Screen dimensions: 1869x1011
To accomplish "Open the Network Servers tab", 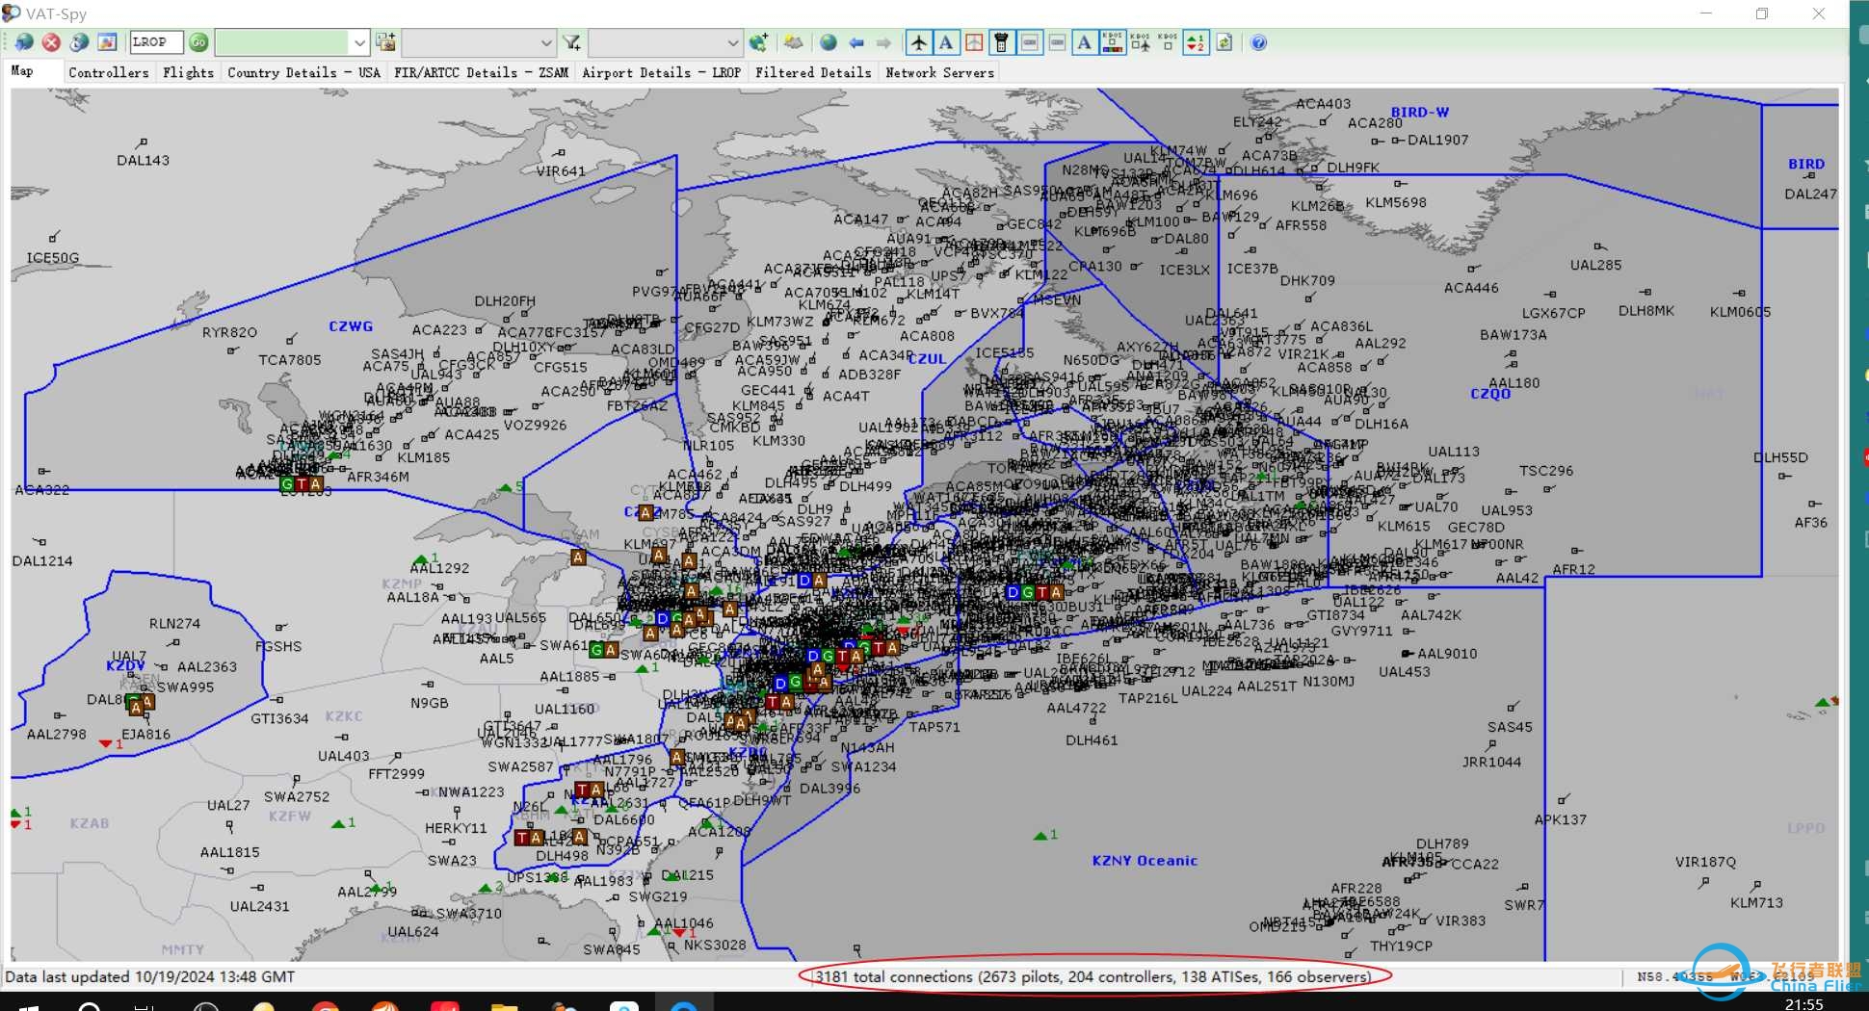I will 939,72.
